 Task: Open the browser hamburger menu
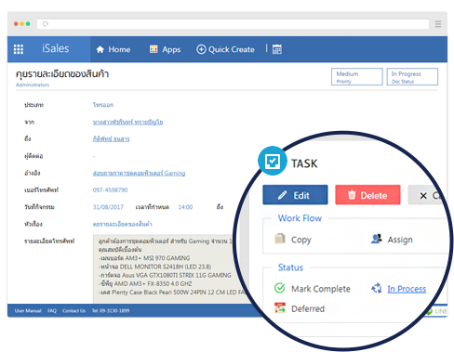[x=438, y=24]
